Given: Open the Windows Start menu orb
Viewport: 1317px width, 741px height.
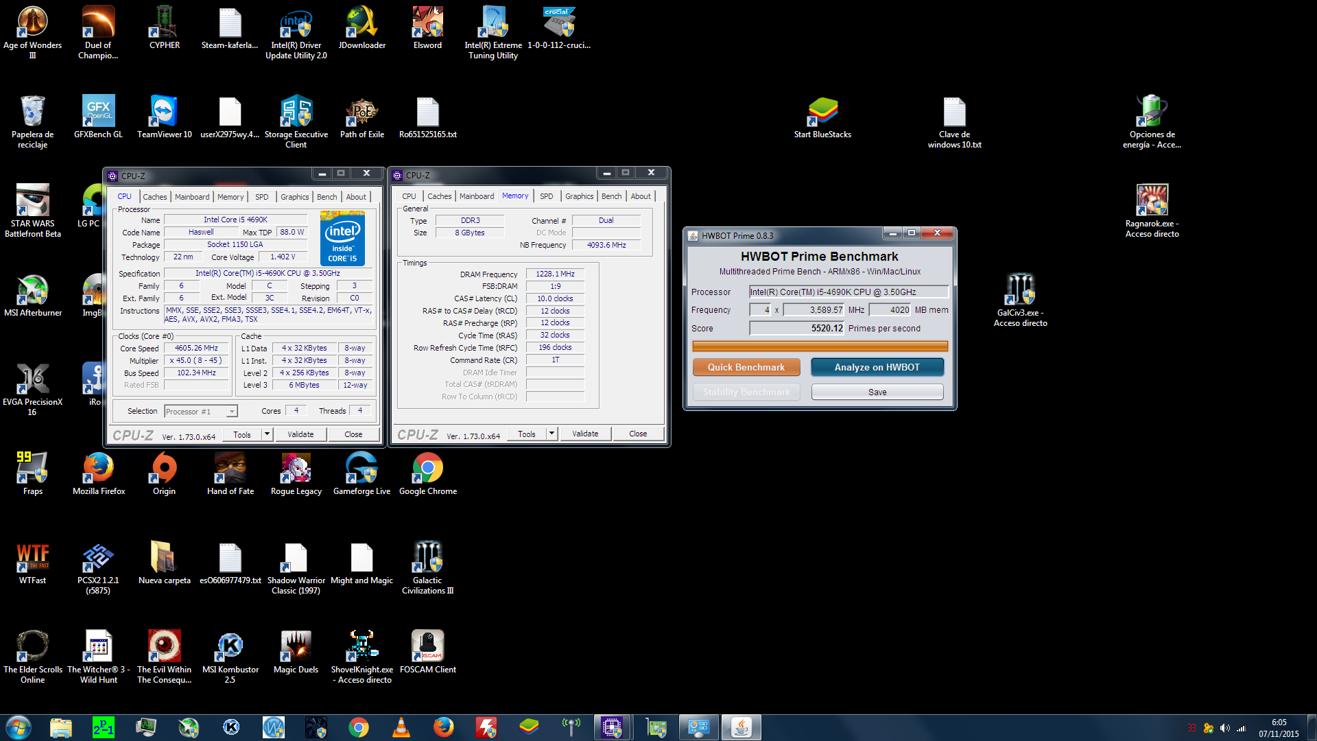Looking at the screenshot, I should click(19, 727).
